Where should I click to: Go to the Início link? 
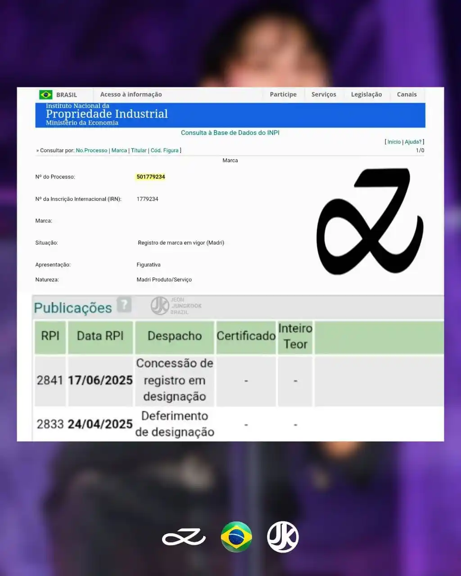[394, 142]
